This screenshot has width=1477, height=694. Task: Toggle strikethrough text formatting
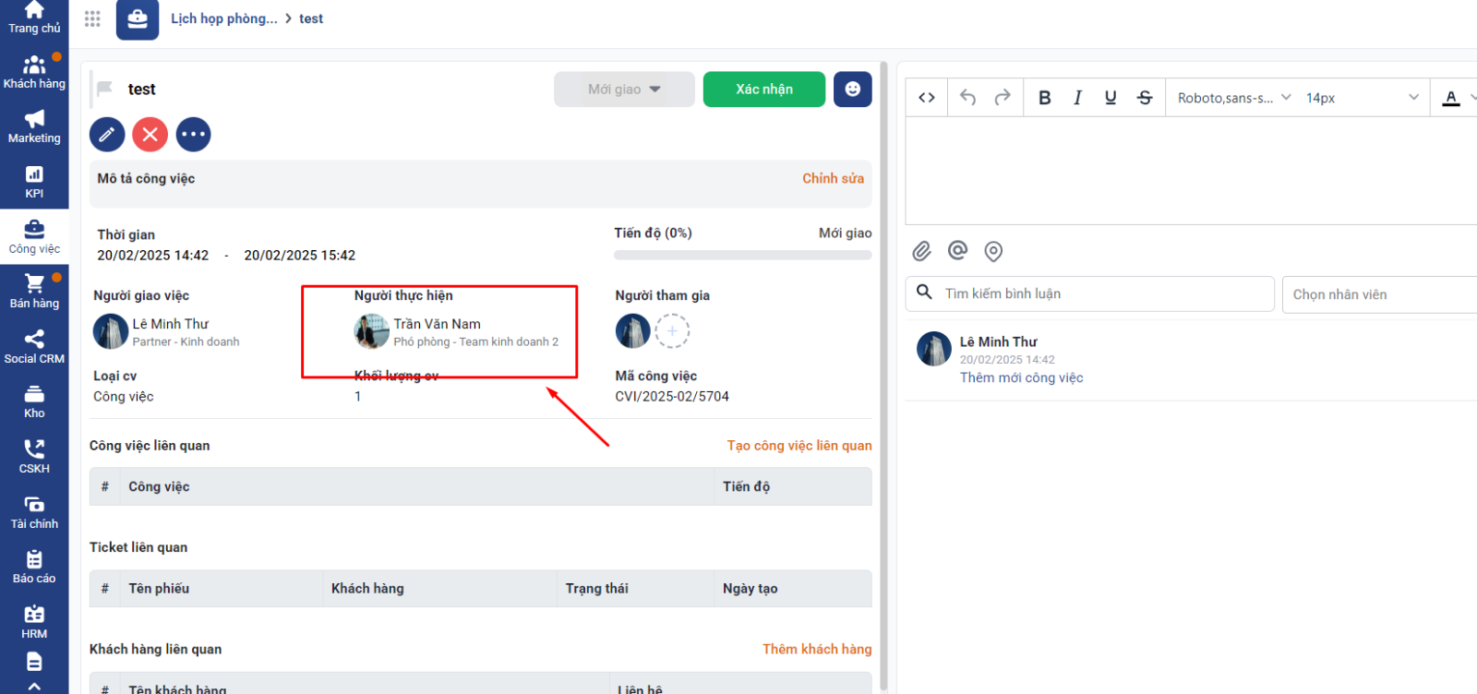(1145, 98)
